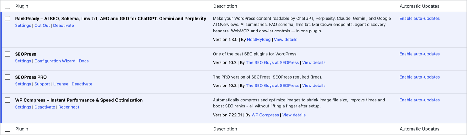Click the WP Compress plugin title text
This screenshot has width=467, height=135.
click(79, 100)
